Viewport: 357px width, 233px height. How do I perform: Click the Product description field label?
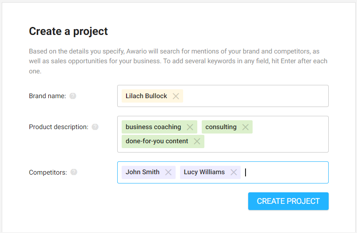click(58, 127)
